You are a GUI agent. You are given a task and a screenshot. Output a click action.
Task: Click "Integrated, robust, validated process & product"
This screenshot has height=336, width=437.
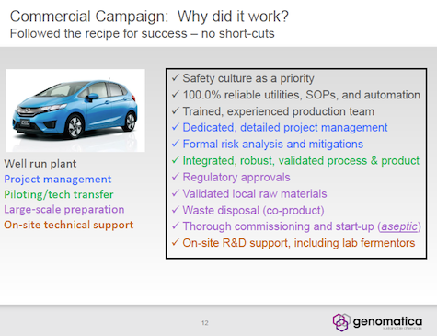[301, 160]
